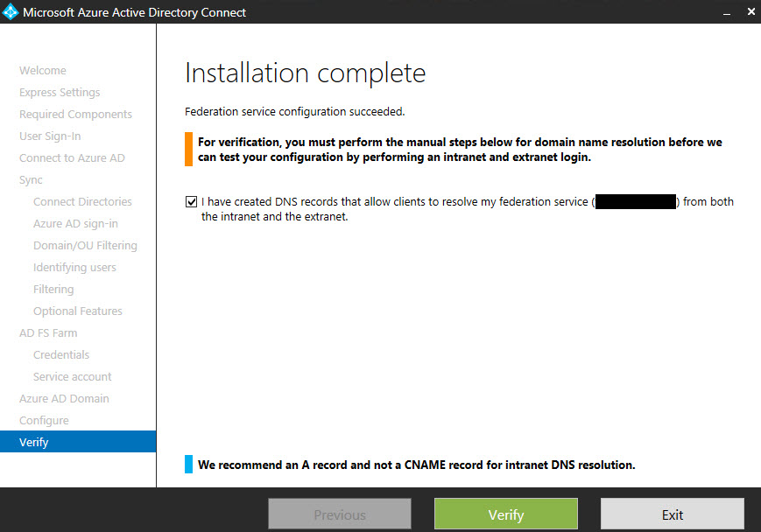This screenshot has width=761, height=532.
Task: Select Optional Features sub-step
Action: tap(78, 311)
